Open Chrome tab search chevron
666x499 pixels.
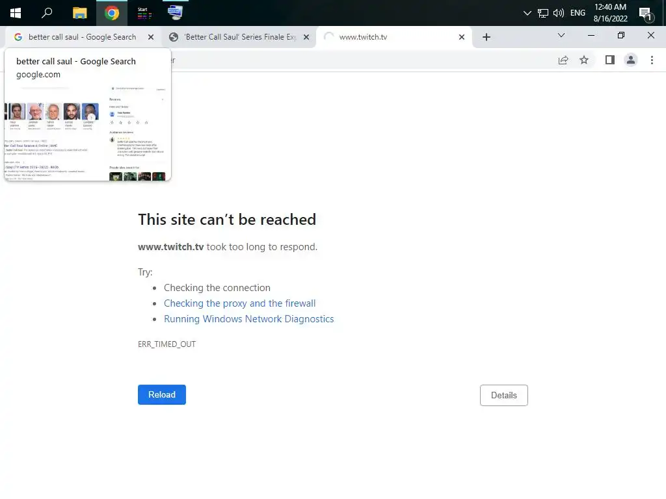coord(561,35)
